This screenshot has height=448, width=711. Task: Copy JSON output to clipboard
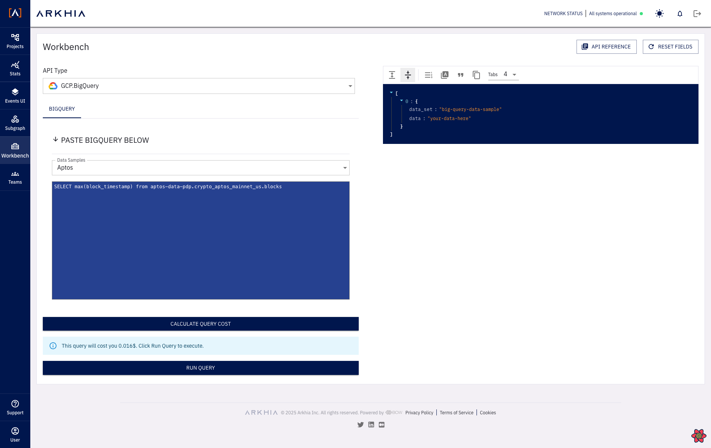(477, 75)
